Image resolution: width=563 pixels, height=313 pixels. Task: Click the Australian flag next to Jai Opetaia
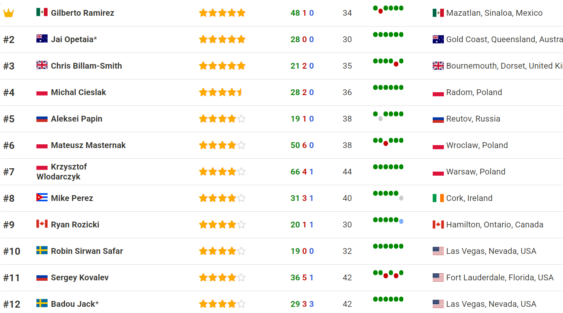coord(42,39)
